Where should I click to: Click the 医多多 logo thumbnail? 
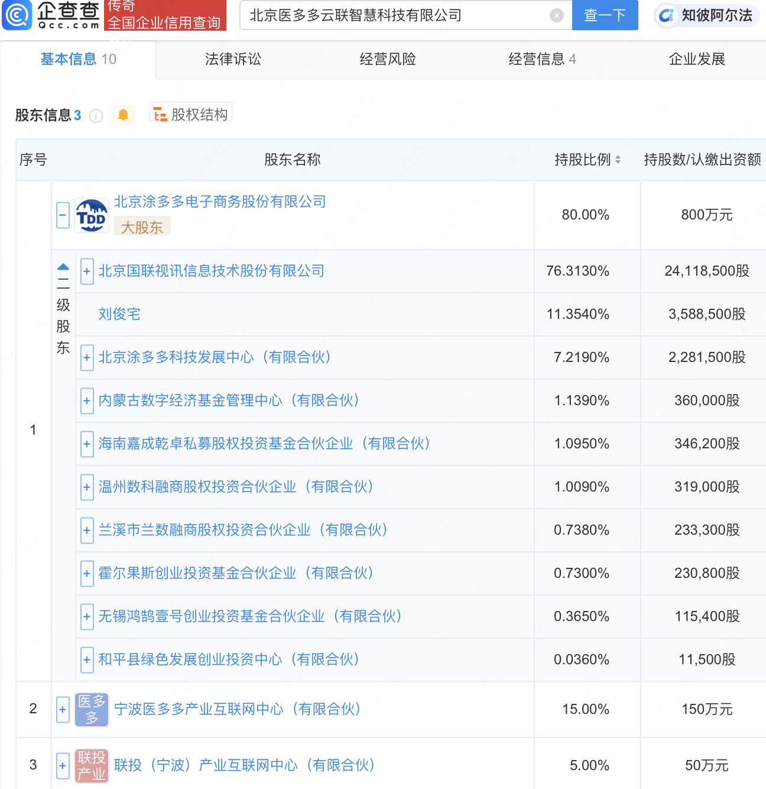click(x=92, y=709)
